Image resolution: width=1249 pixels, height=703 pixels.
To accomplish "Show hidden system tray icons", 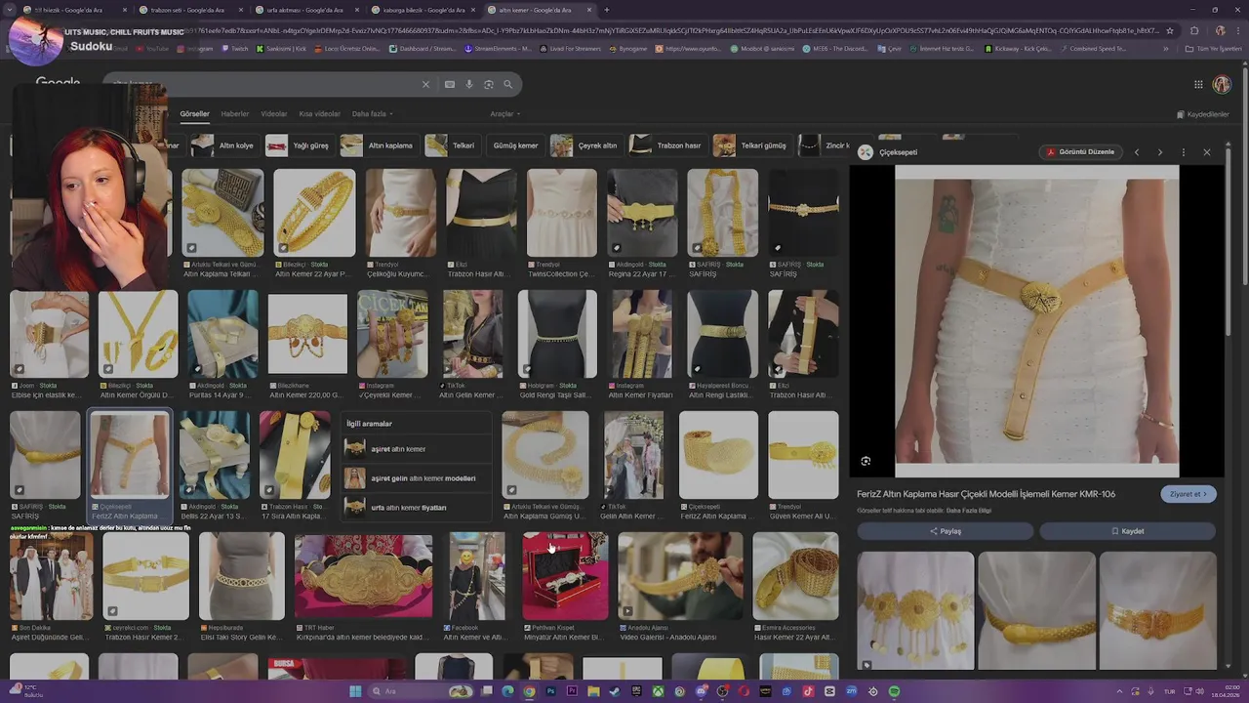I will 1119,691.
